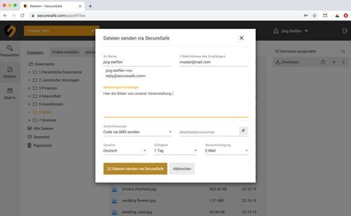Select the Dateien – SecureSafe browser tab
The height and width of the screenshot is (216, 351).
point(52,6)
